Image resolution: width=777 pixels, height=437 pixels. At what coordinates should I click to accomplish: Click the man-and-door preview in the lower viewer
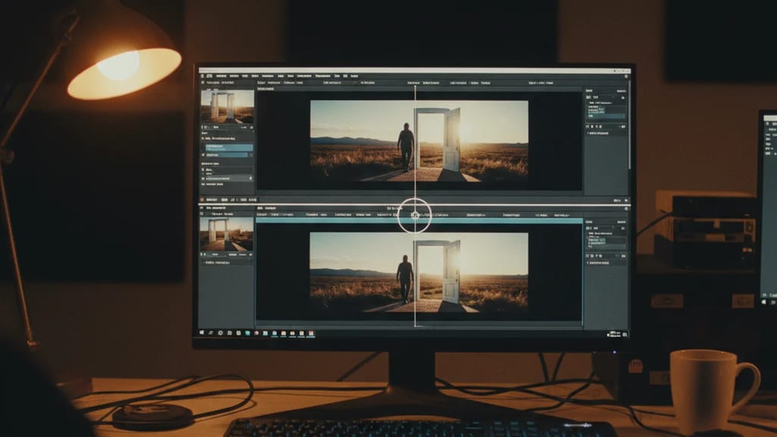click(x=419, y=272)
